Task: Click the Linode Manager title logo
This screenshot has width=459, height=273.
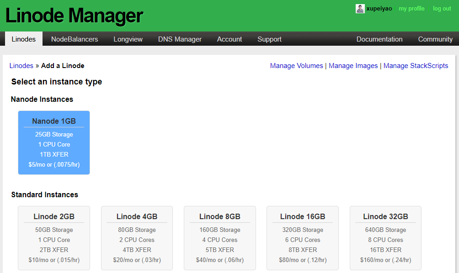Action: pos(74,16)
